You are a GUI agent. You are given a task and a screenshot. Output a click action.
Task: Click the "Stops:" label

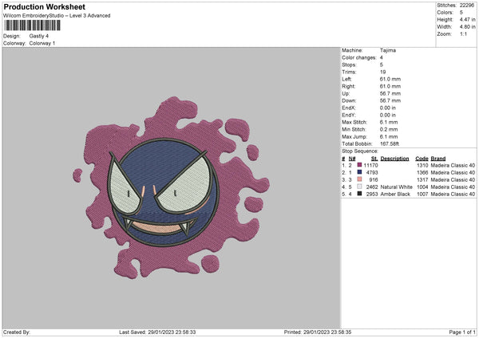pos(349,65)
